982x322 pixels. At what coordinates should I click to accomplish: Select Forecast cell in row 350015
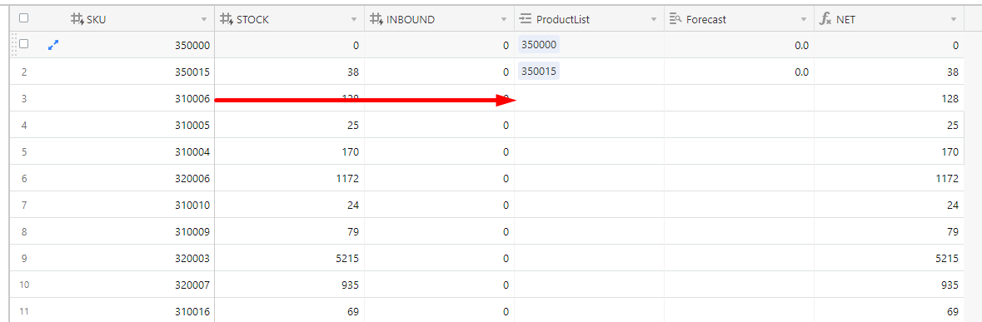[x=739, y=72]
